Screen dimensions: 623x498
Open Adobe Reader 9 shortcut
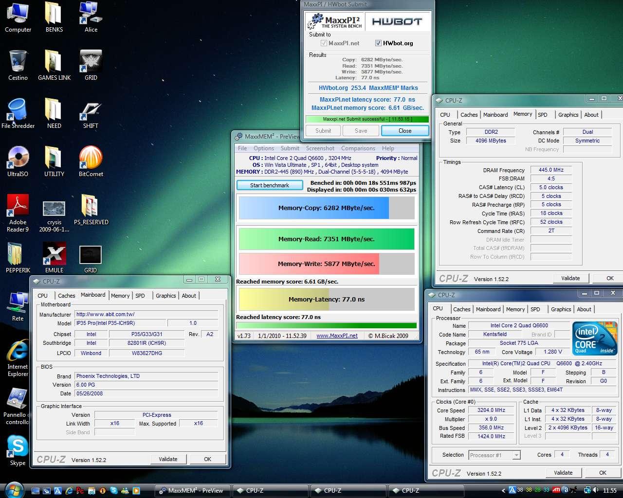tap(18, 213)
